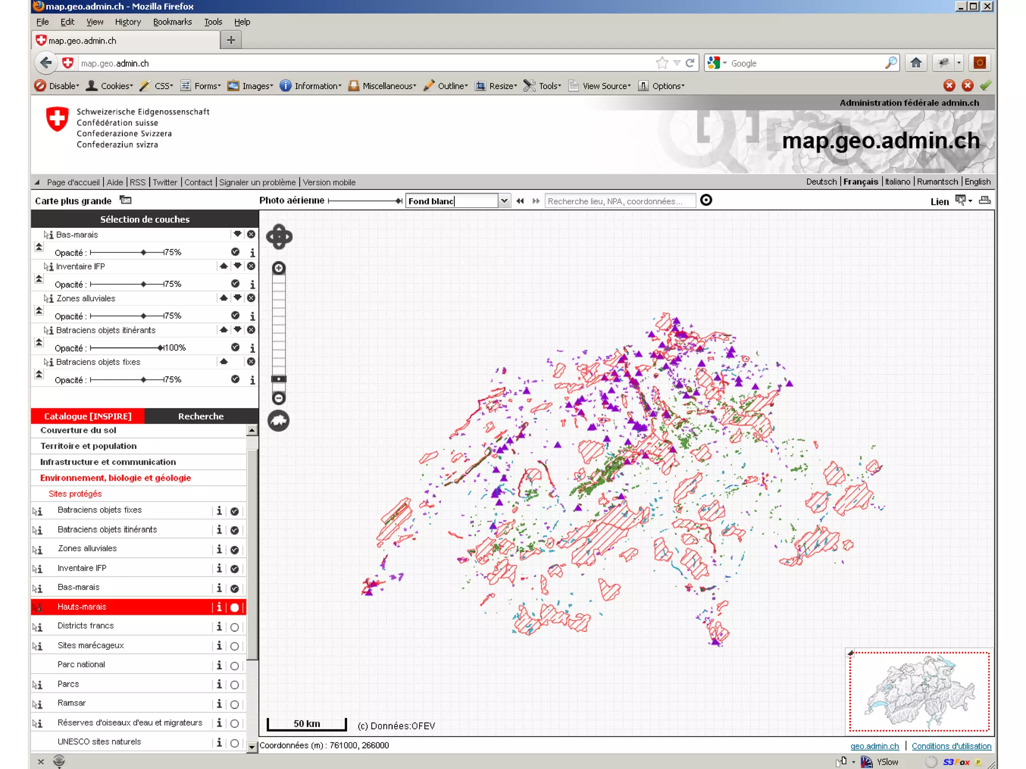Expand the Couverture du sol category
The width and height of the screenshot is (1026, 769).
click(x=79, y=430)
